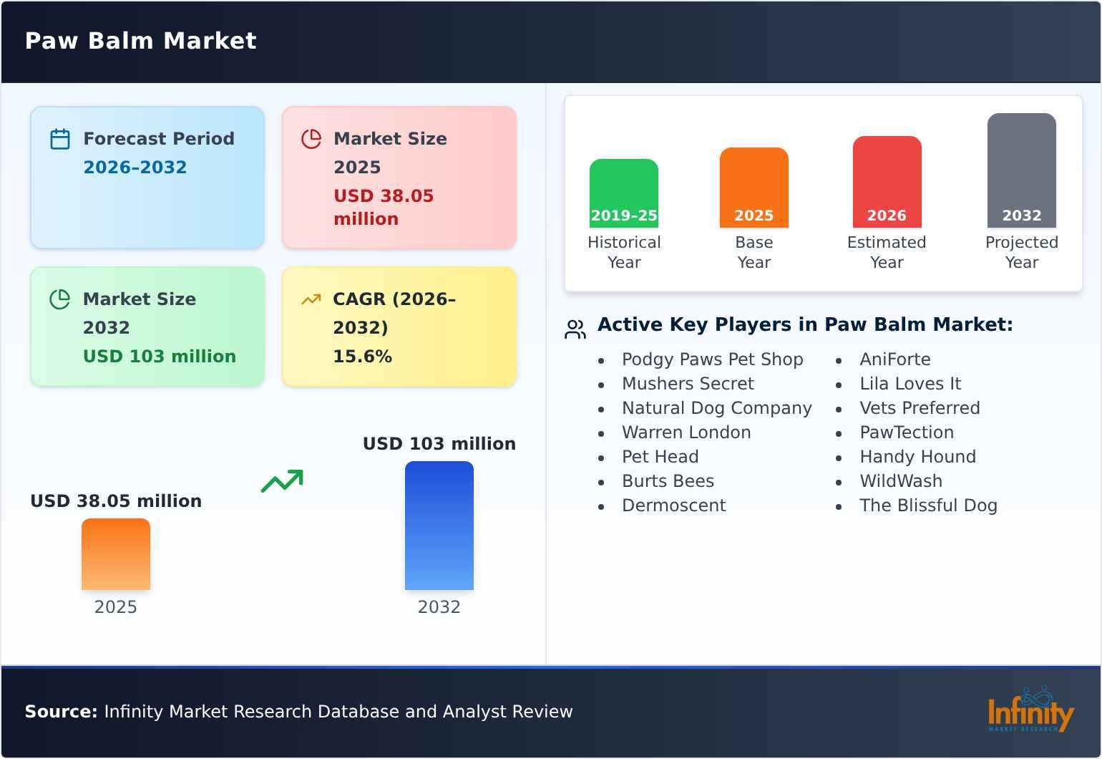
Task: Select Podgy Paws Pet Shop in players list
Action: coord(712,359)
